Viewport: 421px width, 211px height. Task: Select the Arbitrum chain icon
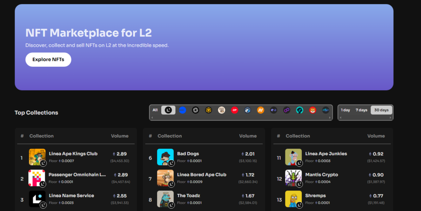pyautogui.click(x=248, y=110)
